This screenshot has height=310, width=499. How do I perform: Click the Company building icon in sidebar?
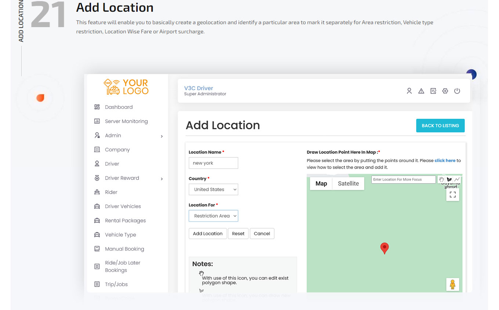click(x=97, y=150)
